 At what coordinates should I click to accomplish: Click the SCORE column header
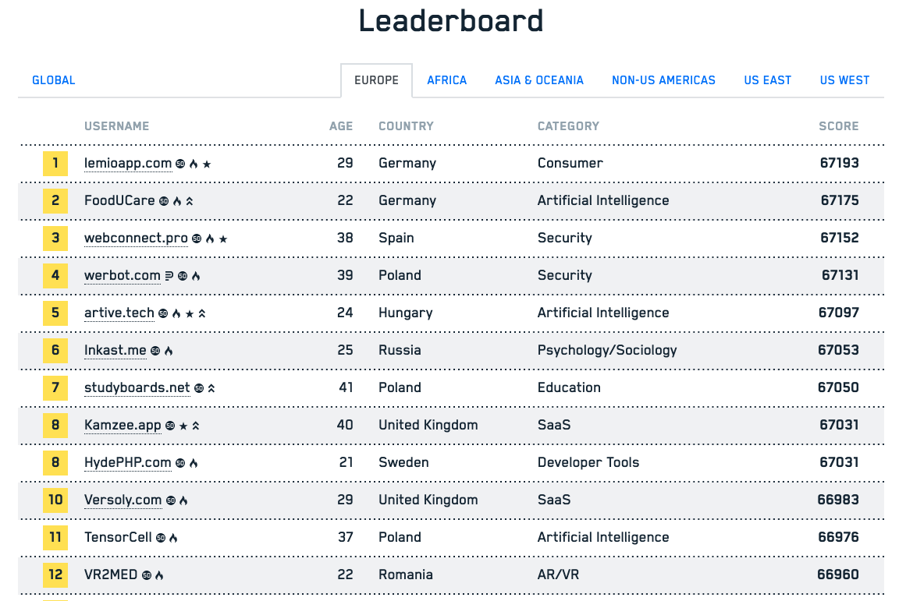coord(838,126)
